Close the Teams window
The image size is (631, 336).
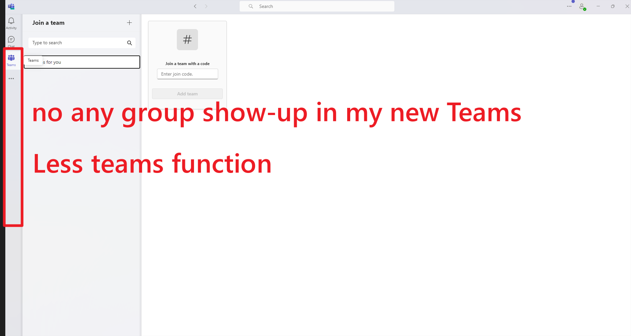click(x=627, y=6)
